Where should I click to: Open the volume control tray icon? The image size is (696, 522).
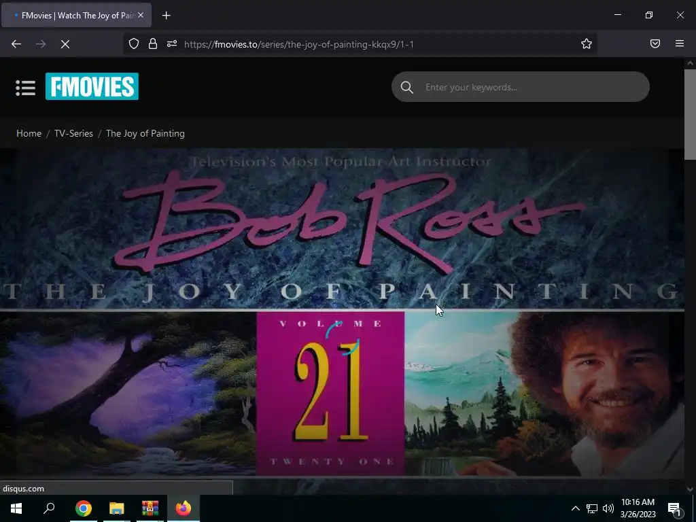(608, 508)
